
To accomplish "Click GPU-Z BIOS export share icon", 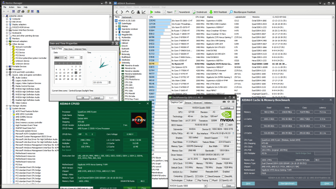I will (222, 125).
